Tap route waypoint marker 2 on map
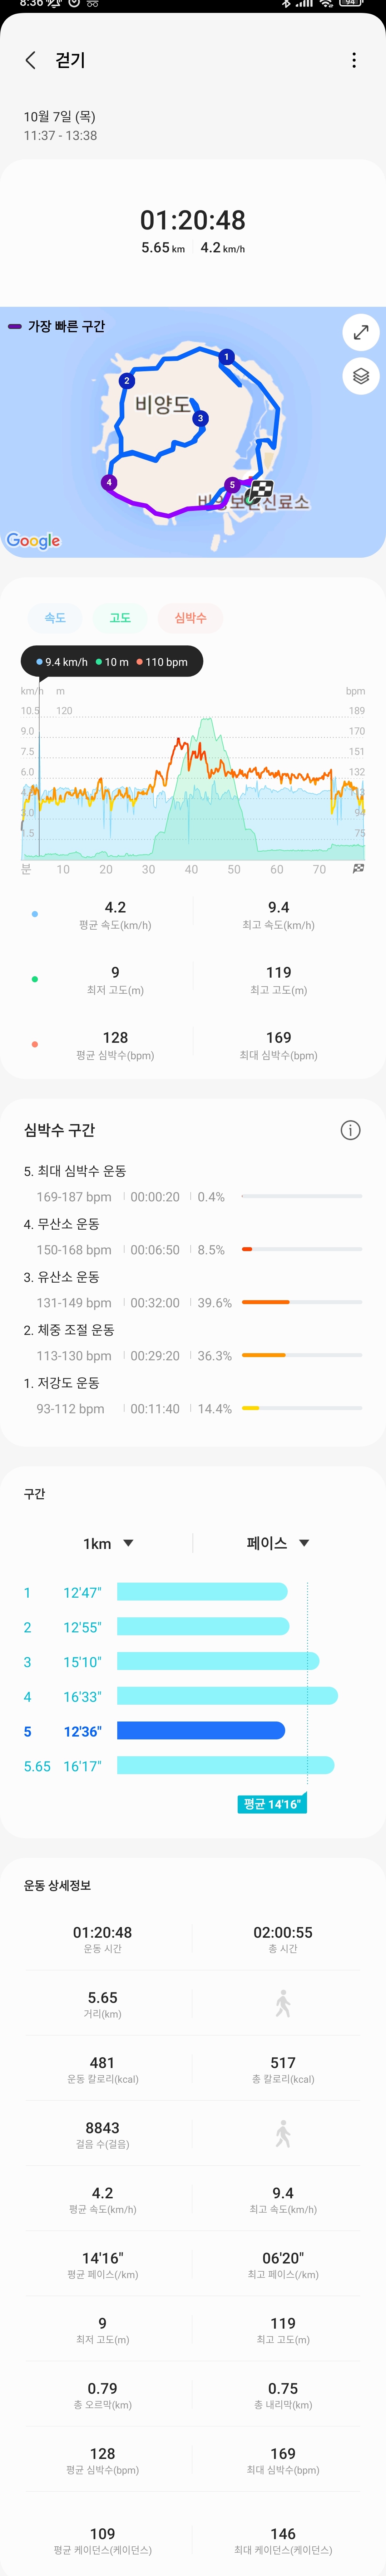 [127, 380]
